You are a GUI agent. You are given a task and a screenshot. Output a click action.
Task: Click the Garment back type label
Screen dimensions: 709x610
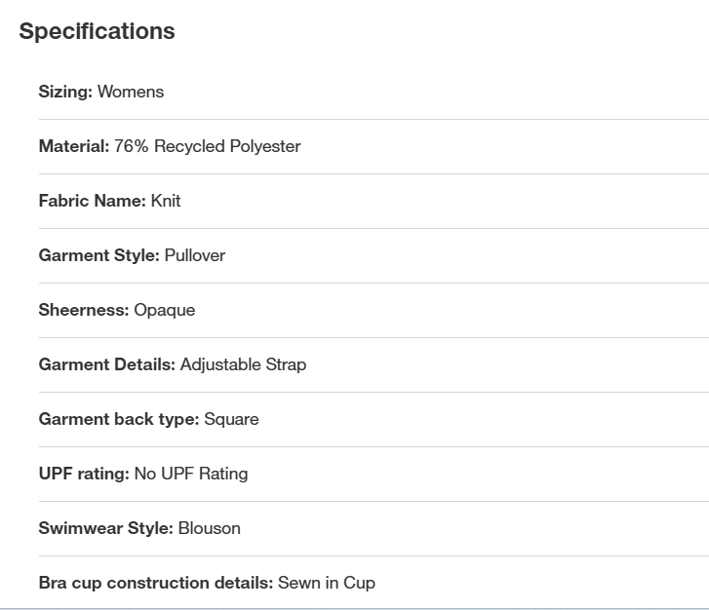pos(118,419)
